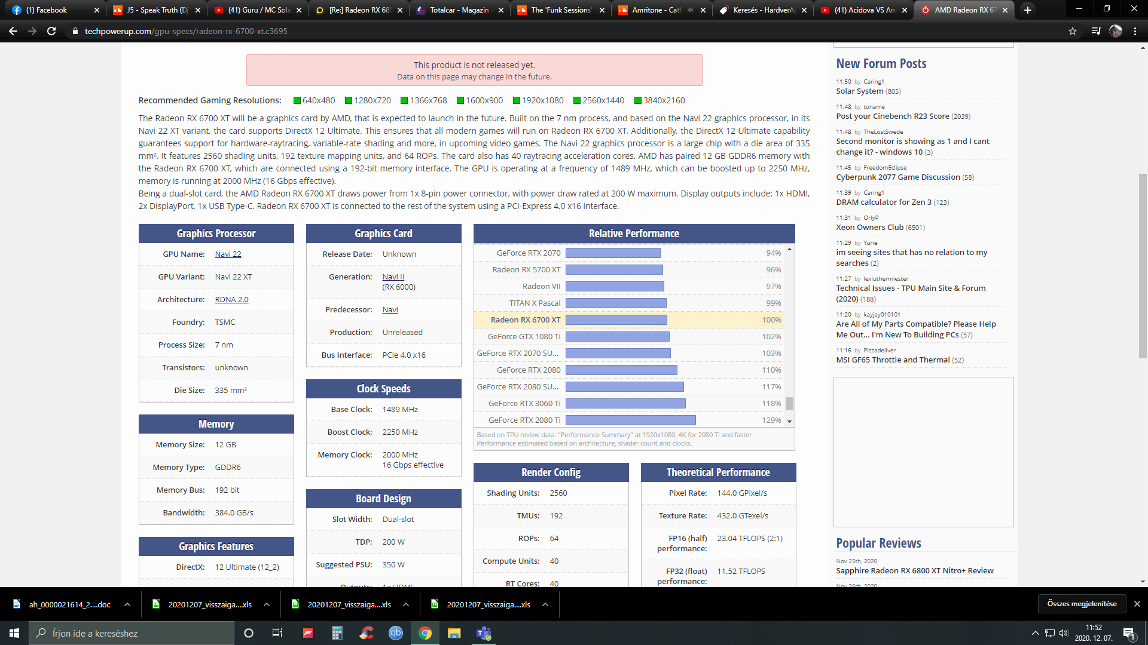Switch to The 'Funk Sessions' tab
Screen dimensions: 1148x645
tap(561, 10)
